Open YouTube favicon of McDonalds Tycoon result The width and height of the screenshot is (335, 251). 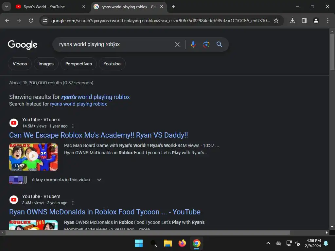(x=14, y=200)
